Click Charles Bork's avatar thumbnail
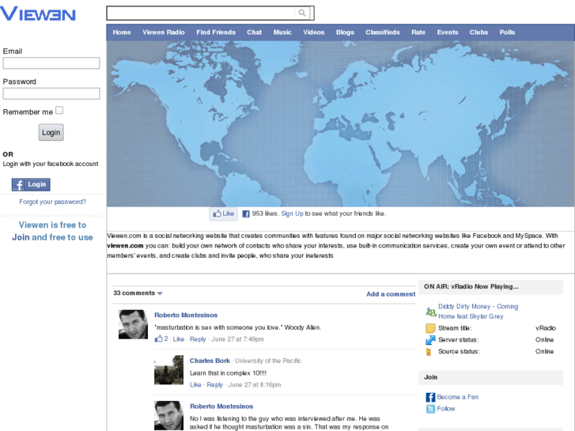 coord(168,370)
